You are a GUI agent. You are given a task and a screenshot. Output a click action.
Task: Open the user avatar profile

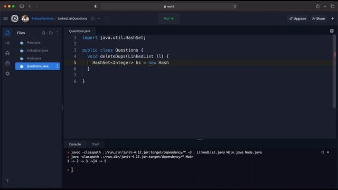pos(25,18)
